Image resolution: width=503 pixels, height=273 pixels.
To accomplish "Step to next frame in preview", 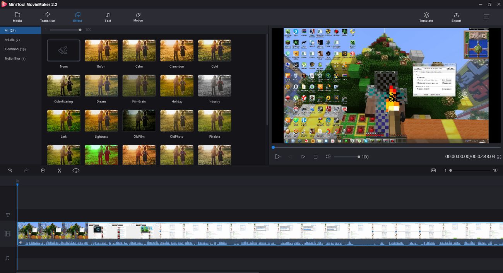I will point(303,157).
